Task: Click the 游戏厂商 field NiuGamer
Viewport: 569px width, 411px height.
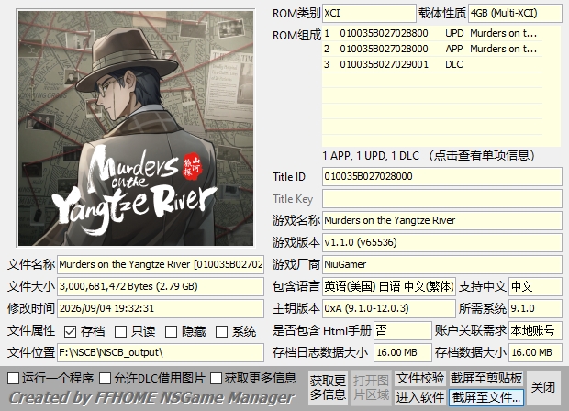Action: click(x=442, y=264)
